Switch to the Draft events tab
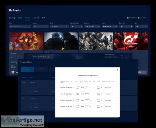This screenshot has height=128, width=156. [x=44, y=18]
